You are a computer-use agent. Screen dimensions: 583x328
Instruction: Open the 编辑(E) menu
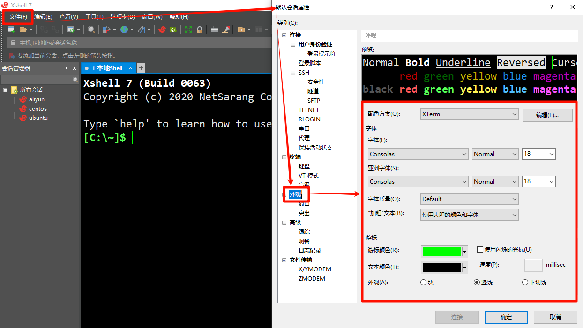tap(43, 17)
